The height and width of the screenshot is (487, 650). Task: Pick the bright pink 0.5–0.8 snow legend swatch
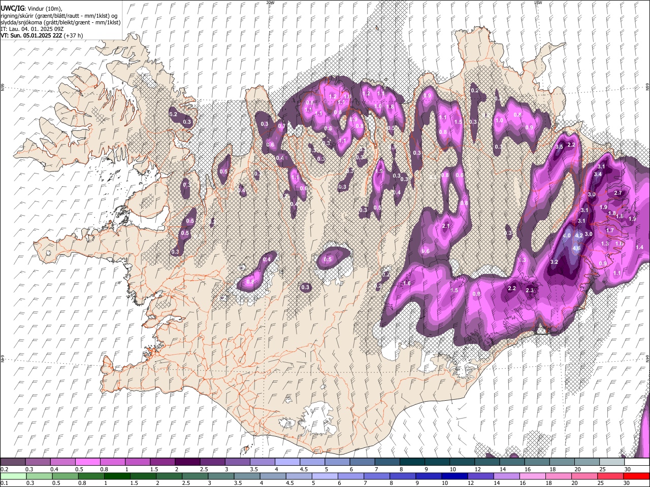point(87,462)
